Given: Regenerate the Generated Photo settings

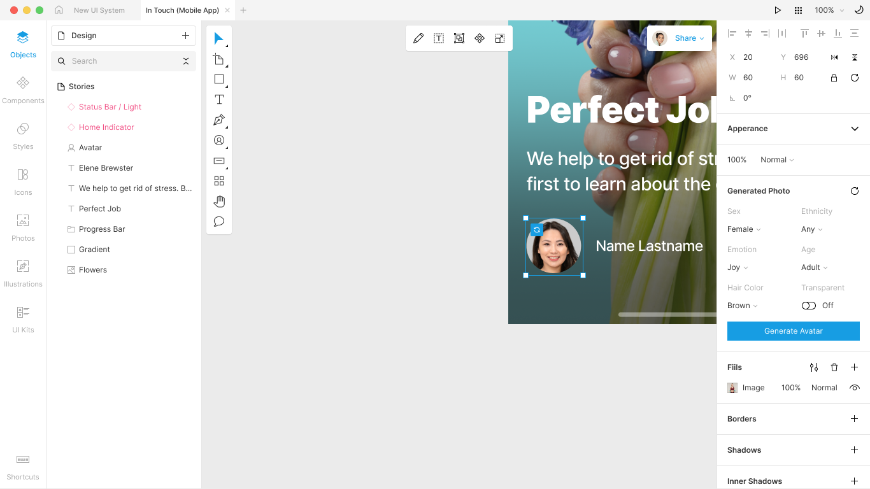Looking at the screenshot, I should pyautogui.click(x=855, y=191).
